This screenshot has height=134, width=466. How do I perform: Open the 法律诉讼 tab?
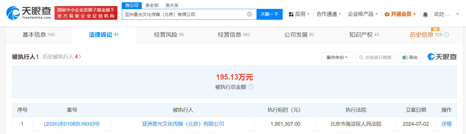click(104, 35)
